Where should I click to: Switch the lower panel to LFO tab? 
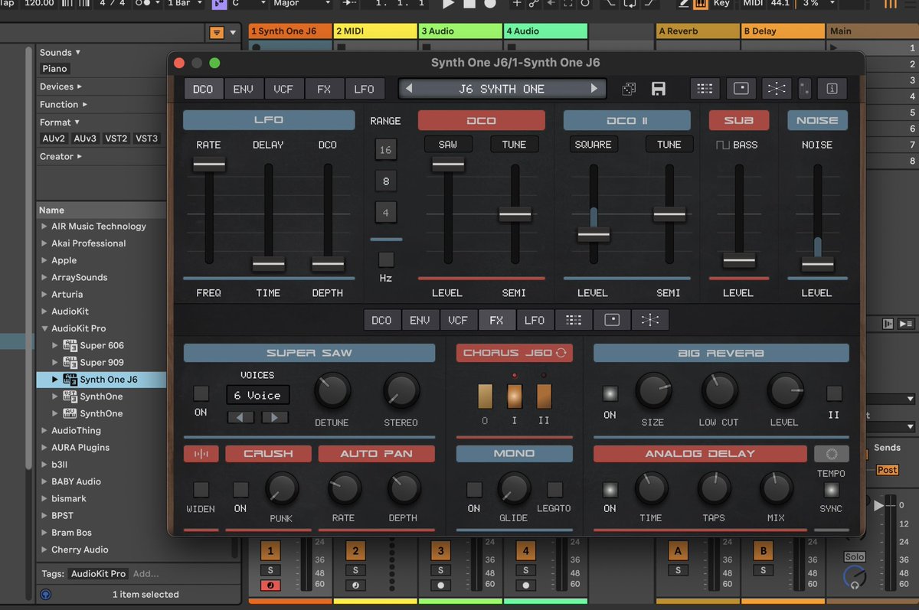[535, 320]
